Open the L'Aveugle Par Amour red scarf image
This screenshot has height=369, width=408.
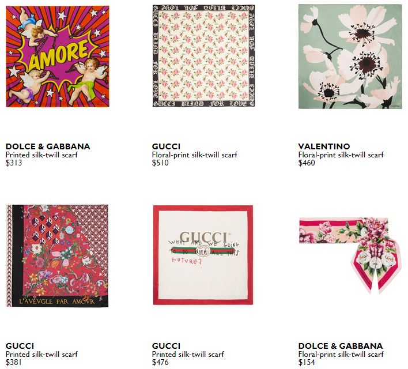57,256
